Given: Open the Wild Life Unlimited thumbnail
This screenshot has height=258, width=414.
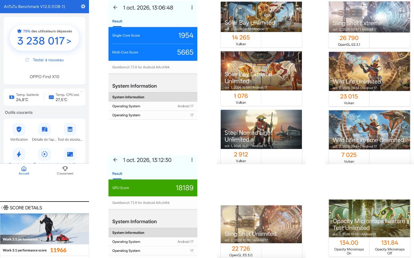Looking at the screenshot, I should [369, 71].
